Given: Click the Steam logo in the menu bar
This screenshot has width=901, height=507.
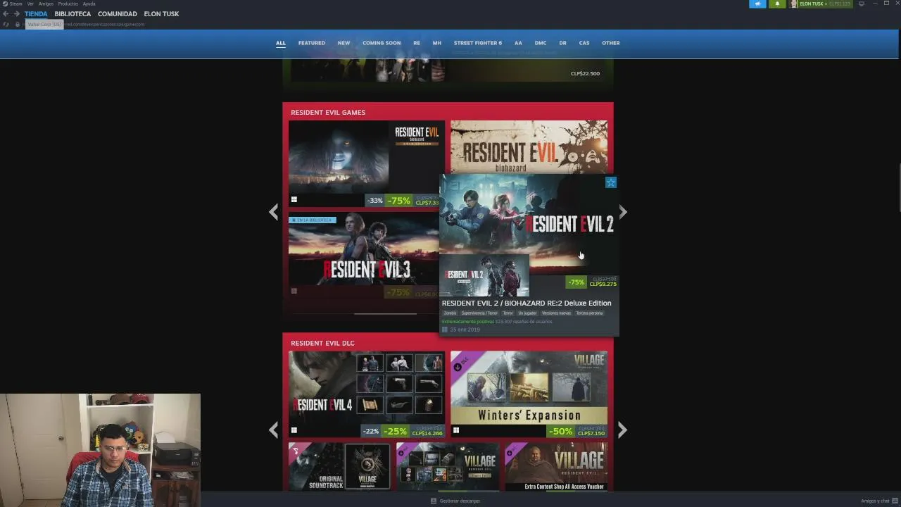Looking at the screenshot, I should pyautogui.click(x=5, y=4).
